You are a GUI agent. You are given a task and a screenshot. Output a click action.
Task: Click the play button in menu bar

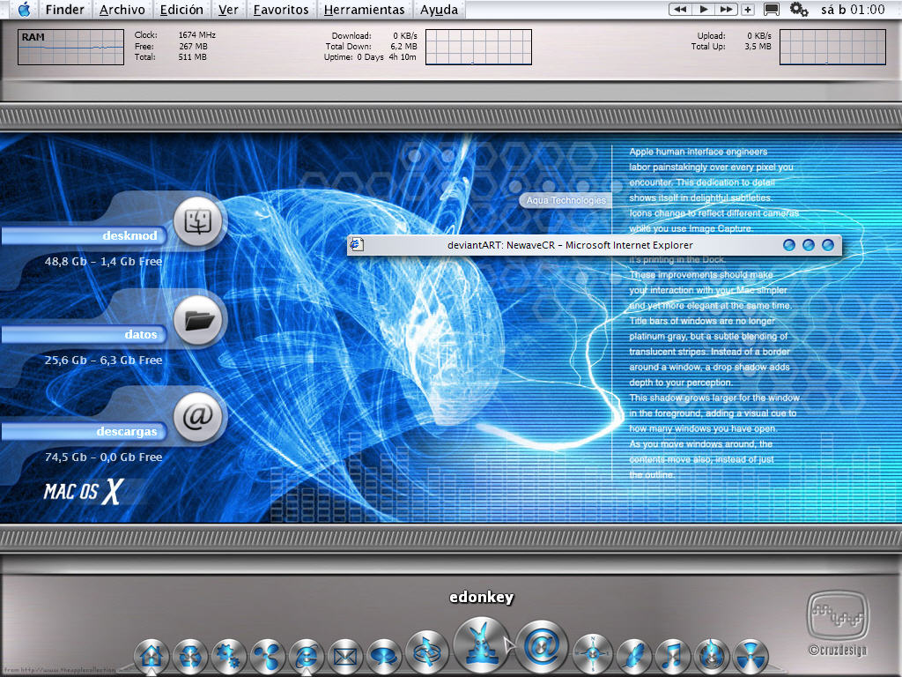(x=703, y=9)
